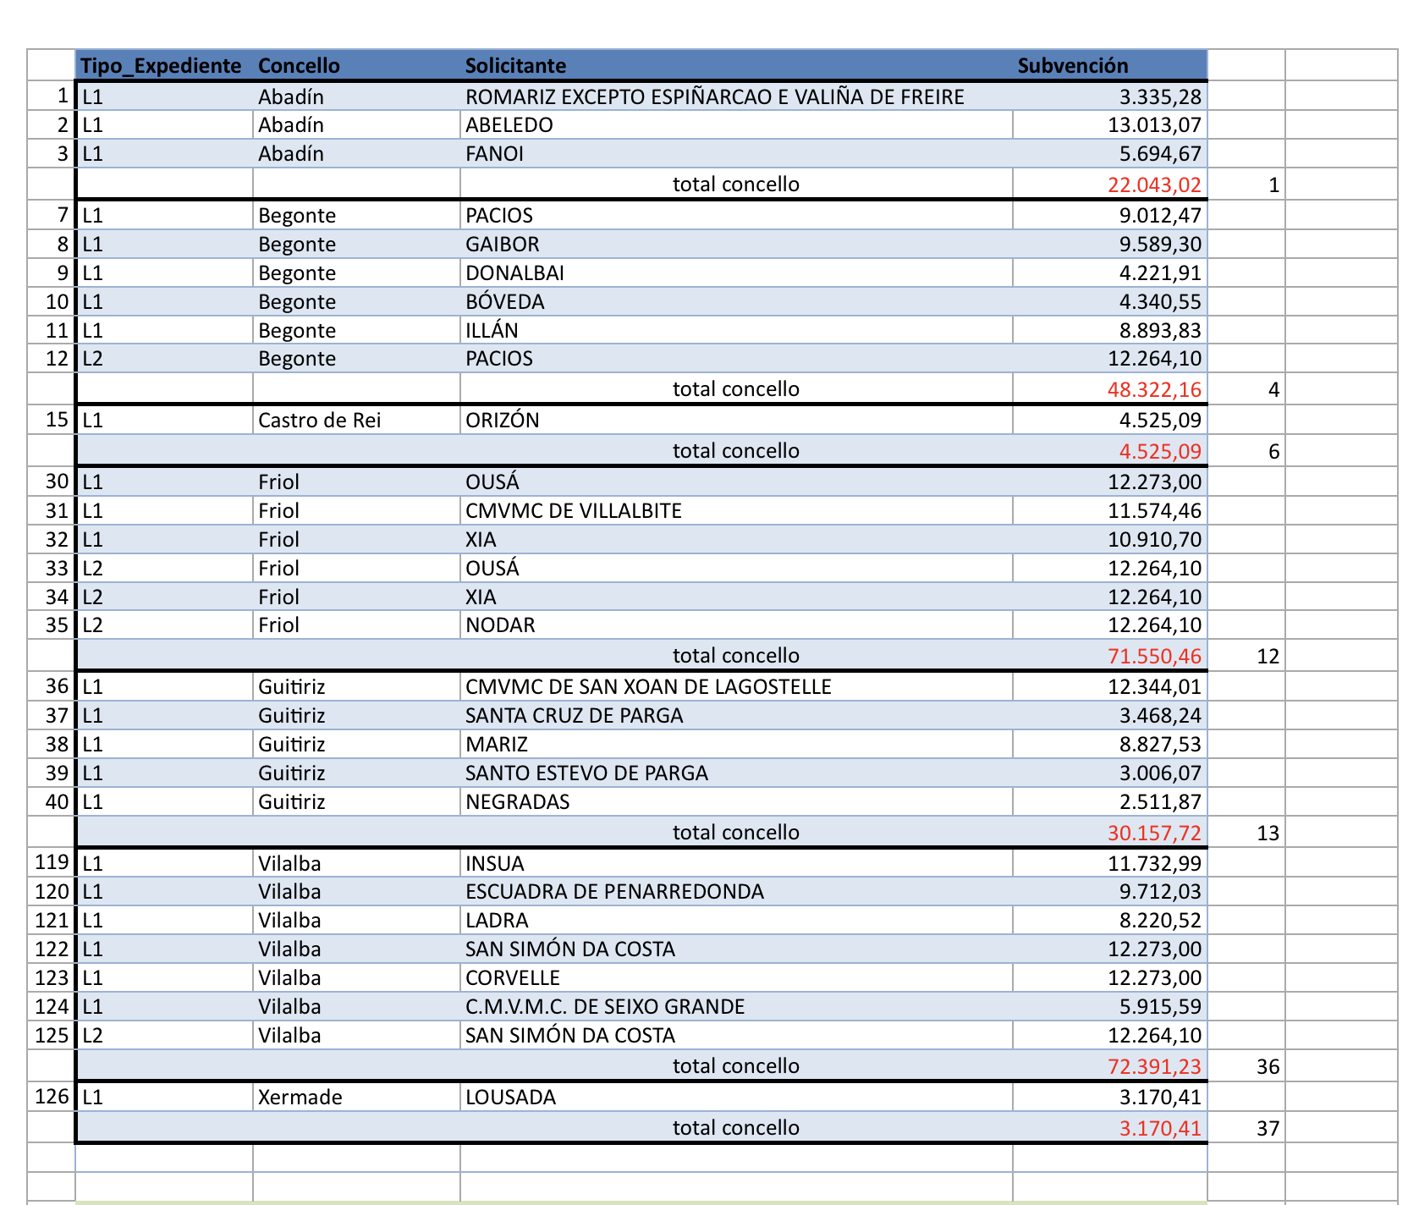Select the ROMARIZ EXCEPTO ESPIÑARCAO E VALIÑA DE FREIRE cell
This screenshot has height=1205, width=1408.
736,96
